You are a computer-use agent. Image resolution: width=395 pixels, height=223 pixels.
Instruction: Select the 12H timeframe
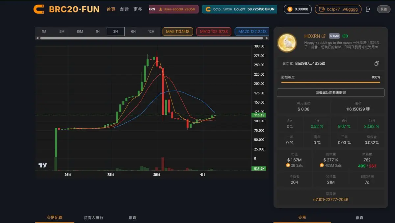pos(151,32)
